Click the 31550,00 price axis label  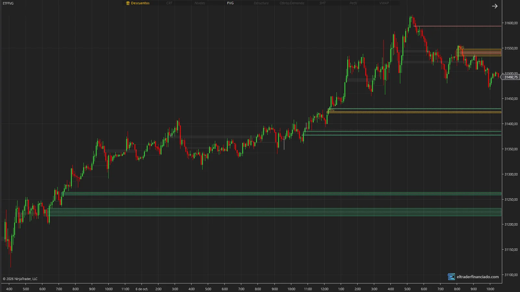click(511, 48)
